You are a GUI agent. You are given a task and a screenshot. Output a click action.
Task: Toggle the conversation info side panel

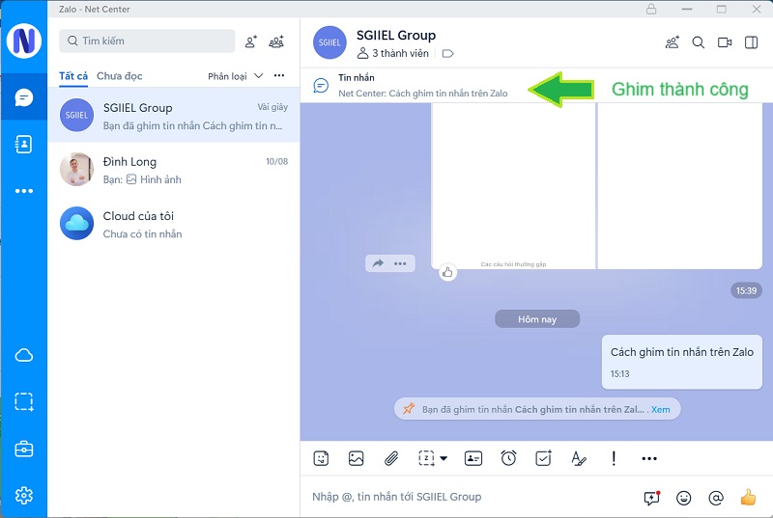[751, 42]
